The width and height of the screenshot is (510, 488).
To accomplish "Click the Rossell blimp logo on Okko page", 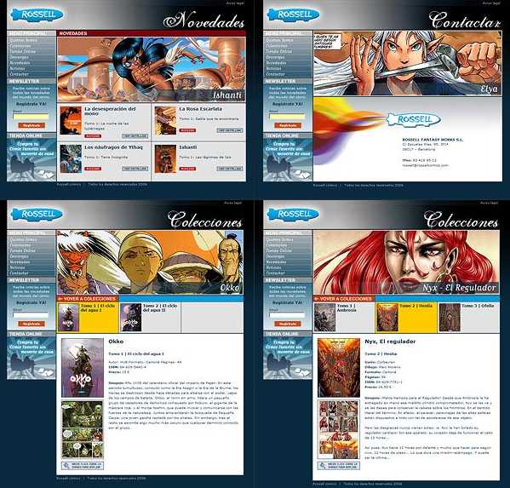I will click(x=37, y=214).
